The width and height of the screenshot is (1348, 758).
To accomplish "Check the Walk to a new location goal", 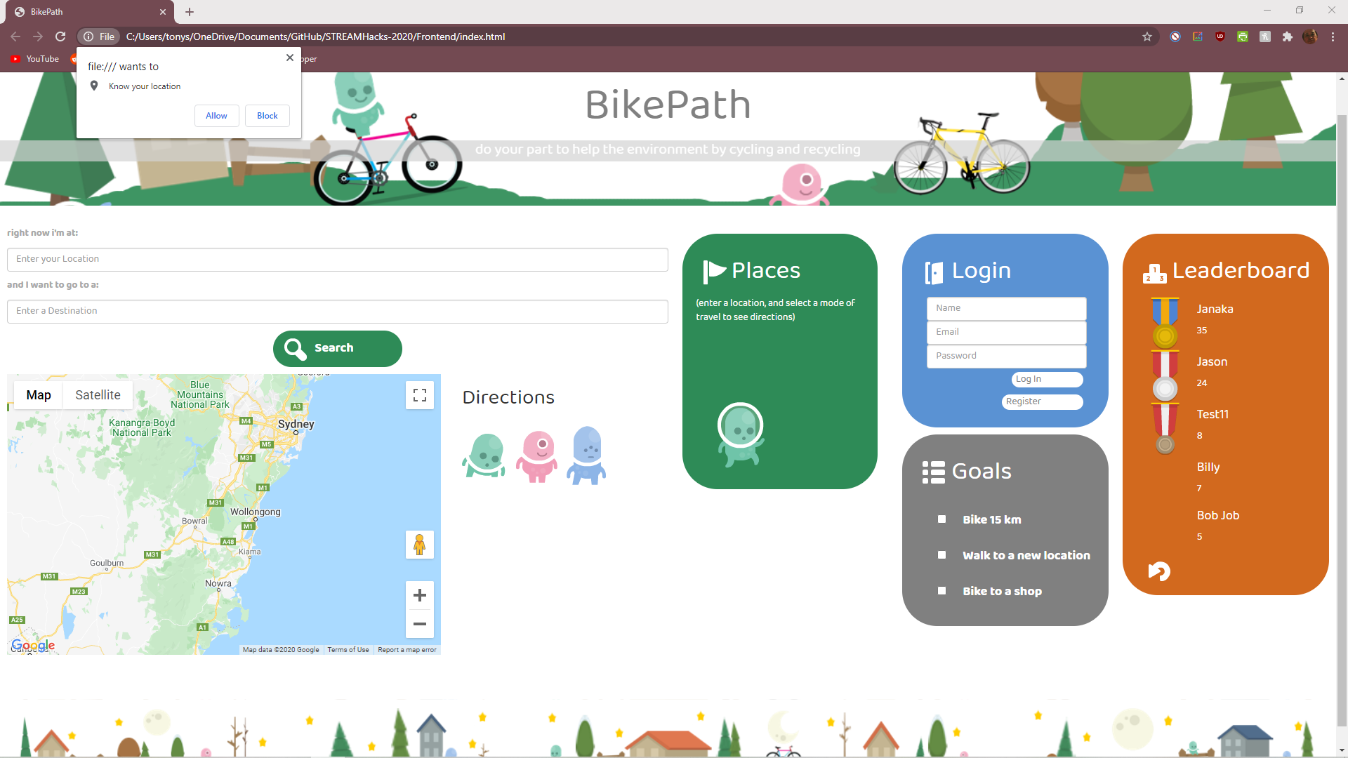I will point(941,555).
